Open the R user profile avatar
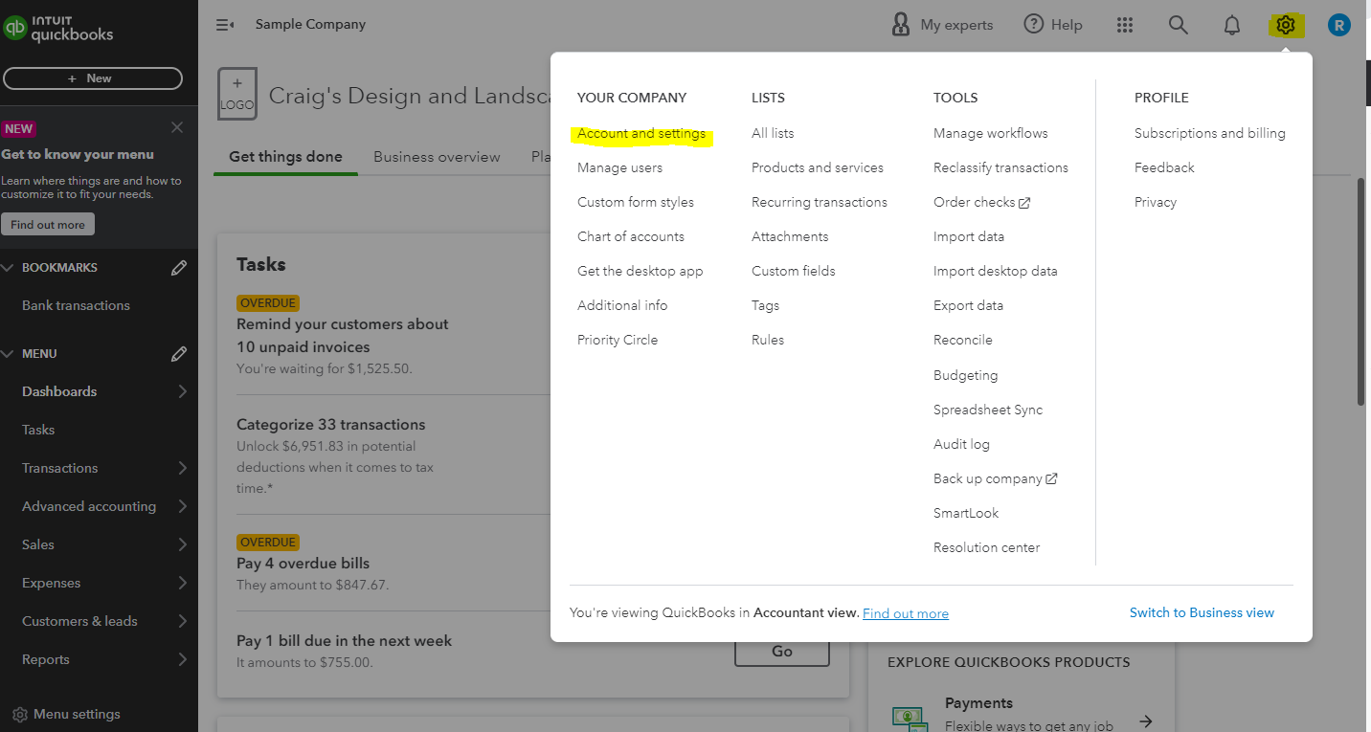 (1339, 25)
